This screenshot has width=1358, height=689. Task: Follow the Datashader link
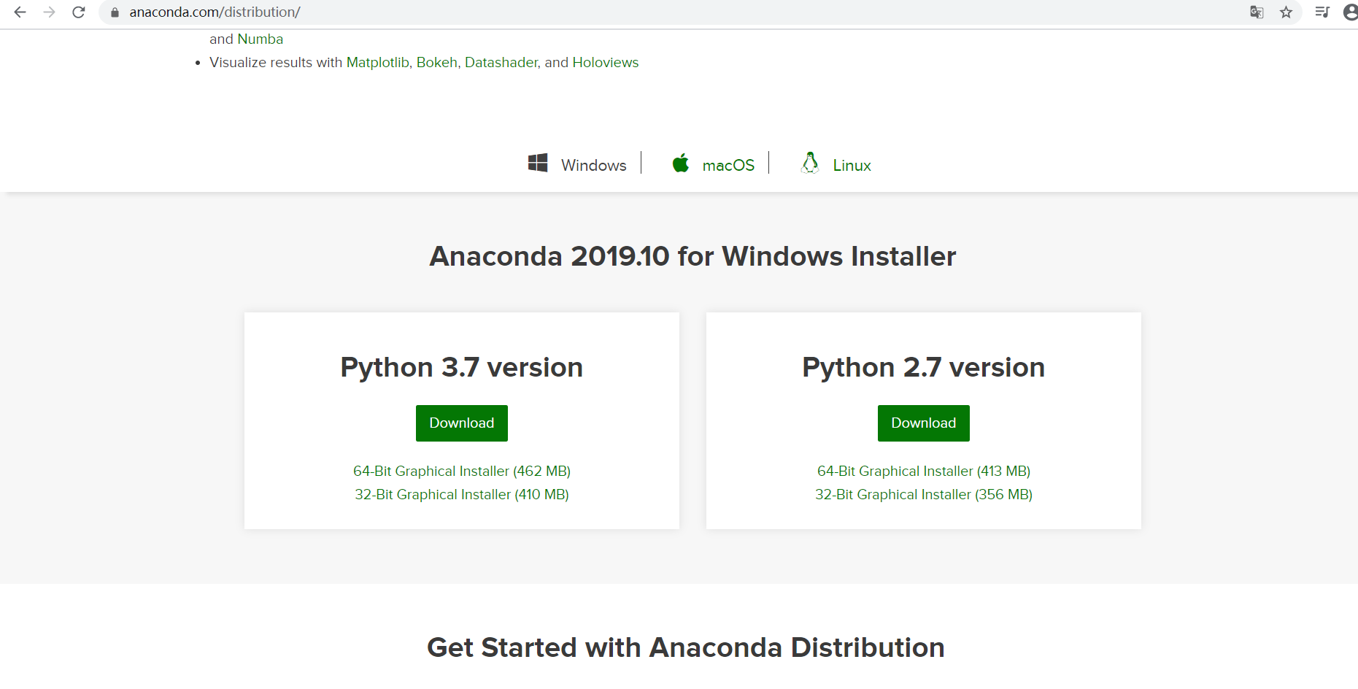[501, 63]
